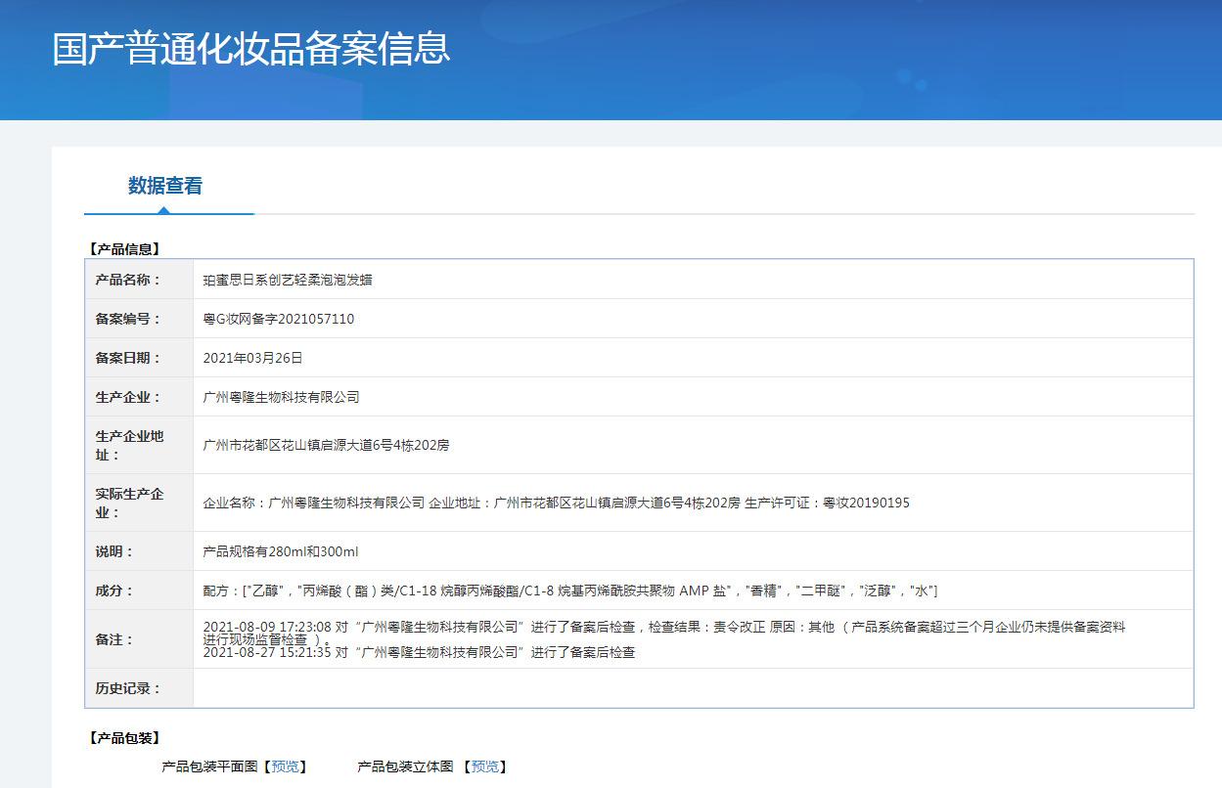Click the product name 珀蜜思日系创艺轻柔泡泡发蜡

287,280
